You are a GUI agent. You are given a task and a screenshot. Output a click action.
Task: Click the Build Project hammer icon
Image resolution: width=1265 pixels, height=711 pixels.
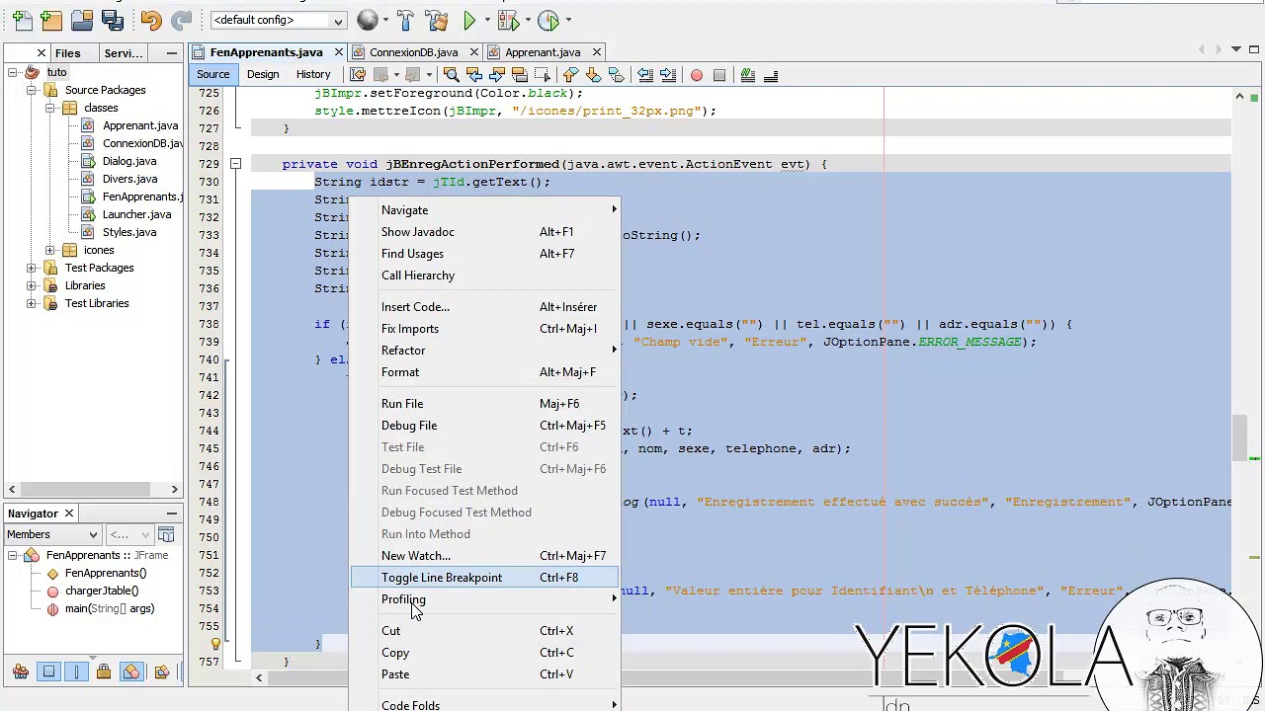[x=404, y=20]
